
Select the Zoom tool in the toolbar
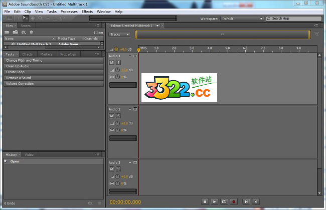click(40, 18)
